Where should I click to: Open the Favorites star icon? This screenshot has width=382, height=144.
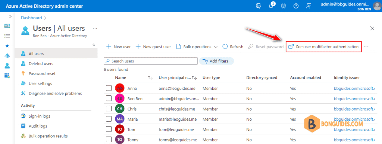pos(7,46)
